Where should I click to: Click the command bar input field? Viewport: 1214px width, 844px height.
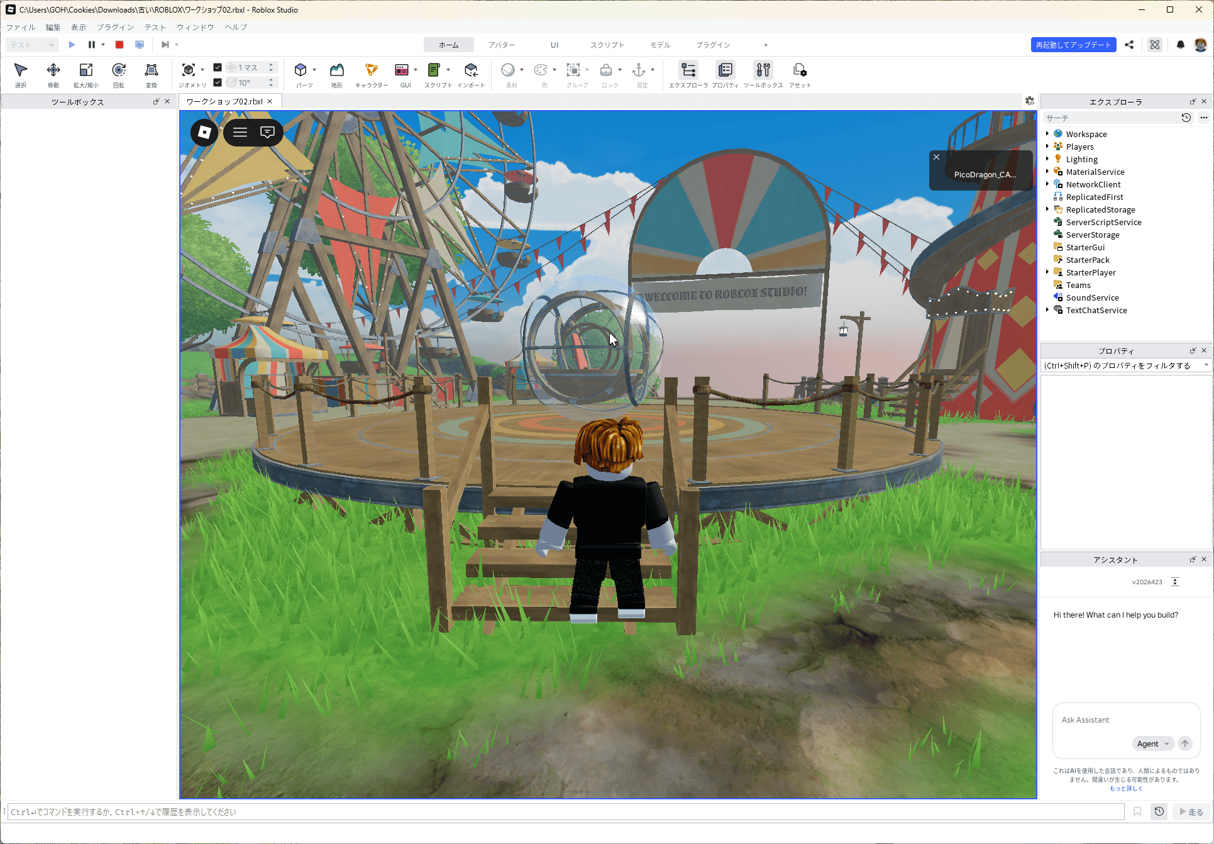point(566,812)
